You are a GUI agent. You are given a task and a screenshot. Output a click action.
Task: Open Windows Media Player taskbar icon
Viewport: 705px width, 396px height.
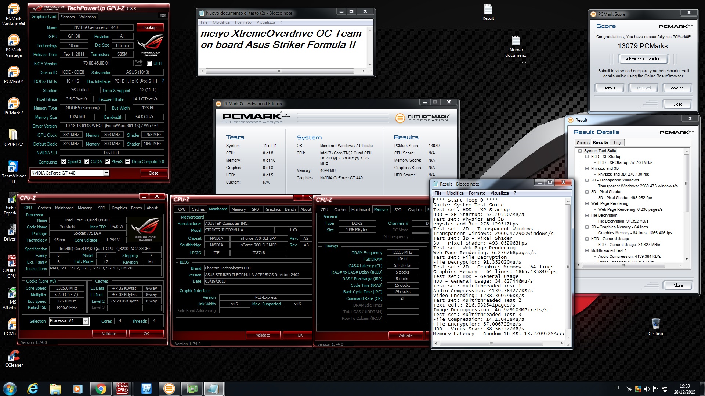click(x=77, y=389)
